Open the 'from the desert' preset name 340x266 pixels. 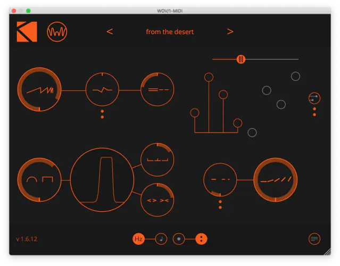(x=170, y=32)
